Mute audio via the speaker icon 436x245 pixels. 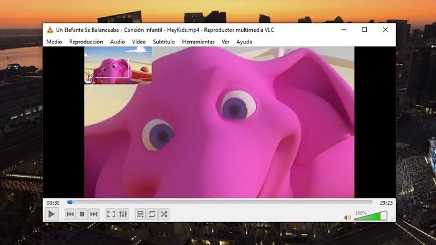click(348, 218)
